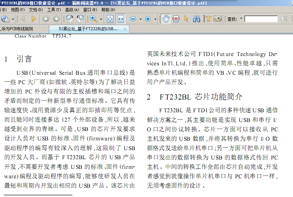
Task: Open the 窗口(W) menu
Action: click(90, 10)
